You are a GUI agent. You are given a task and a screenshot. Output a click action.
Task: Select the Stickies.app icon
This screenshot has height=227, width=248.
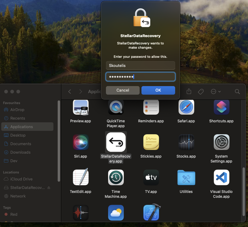coord(151,142)
